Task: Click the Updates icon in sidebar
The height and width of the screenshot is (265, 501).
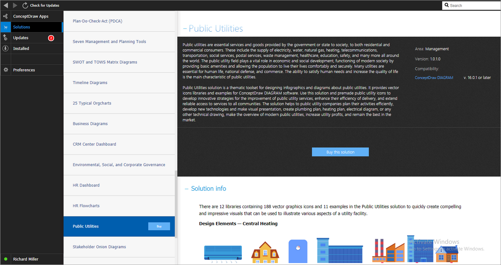Action: click(5, 38)
